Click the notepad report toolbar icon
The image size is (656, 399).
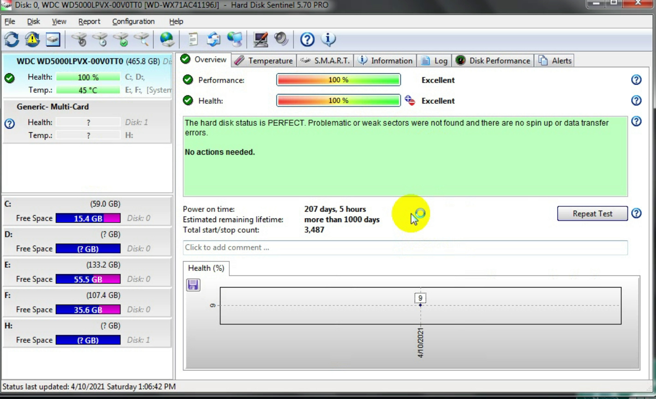(x=193, y=40)
